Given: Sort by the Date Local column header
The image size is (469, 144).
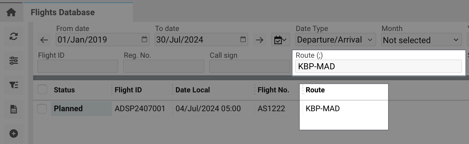Looking at the screenshot, I should pyautogui.click(x=193, y=90).
